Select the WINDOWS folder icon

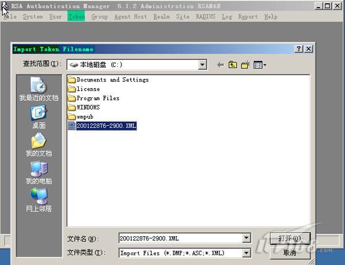click(72, 108)
